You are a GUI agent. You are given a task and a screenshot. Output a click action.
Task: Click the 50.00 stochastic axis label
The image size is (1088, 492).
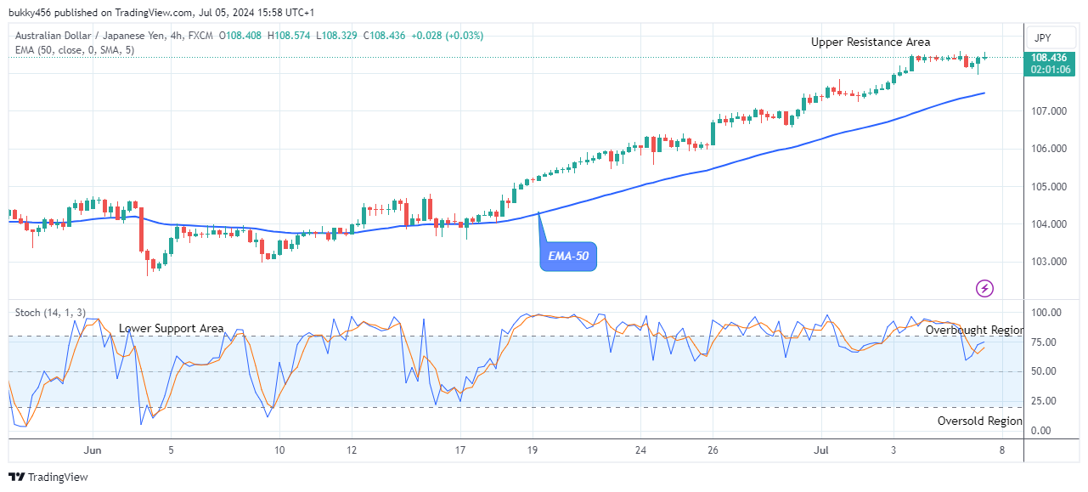point(1044,371)
